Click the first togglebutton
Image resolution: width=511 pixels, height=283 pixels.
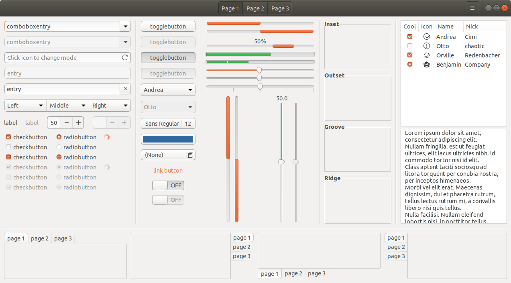168,26
